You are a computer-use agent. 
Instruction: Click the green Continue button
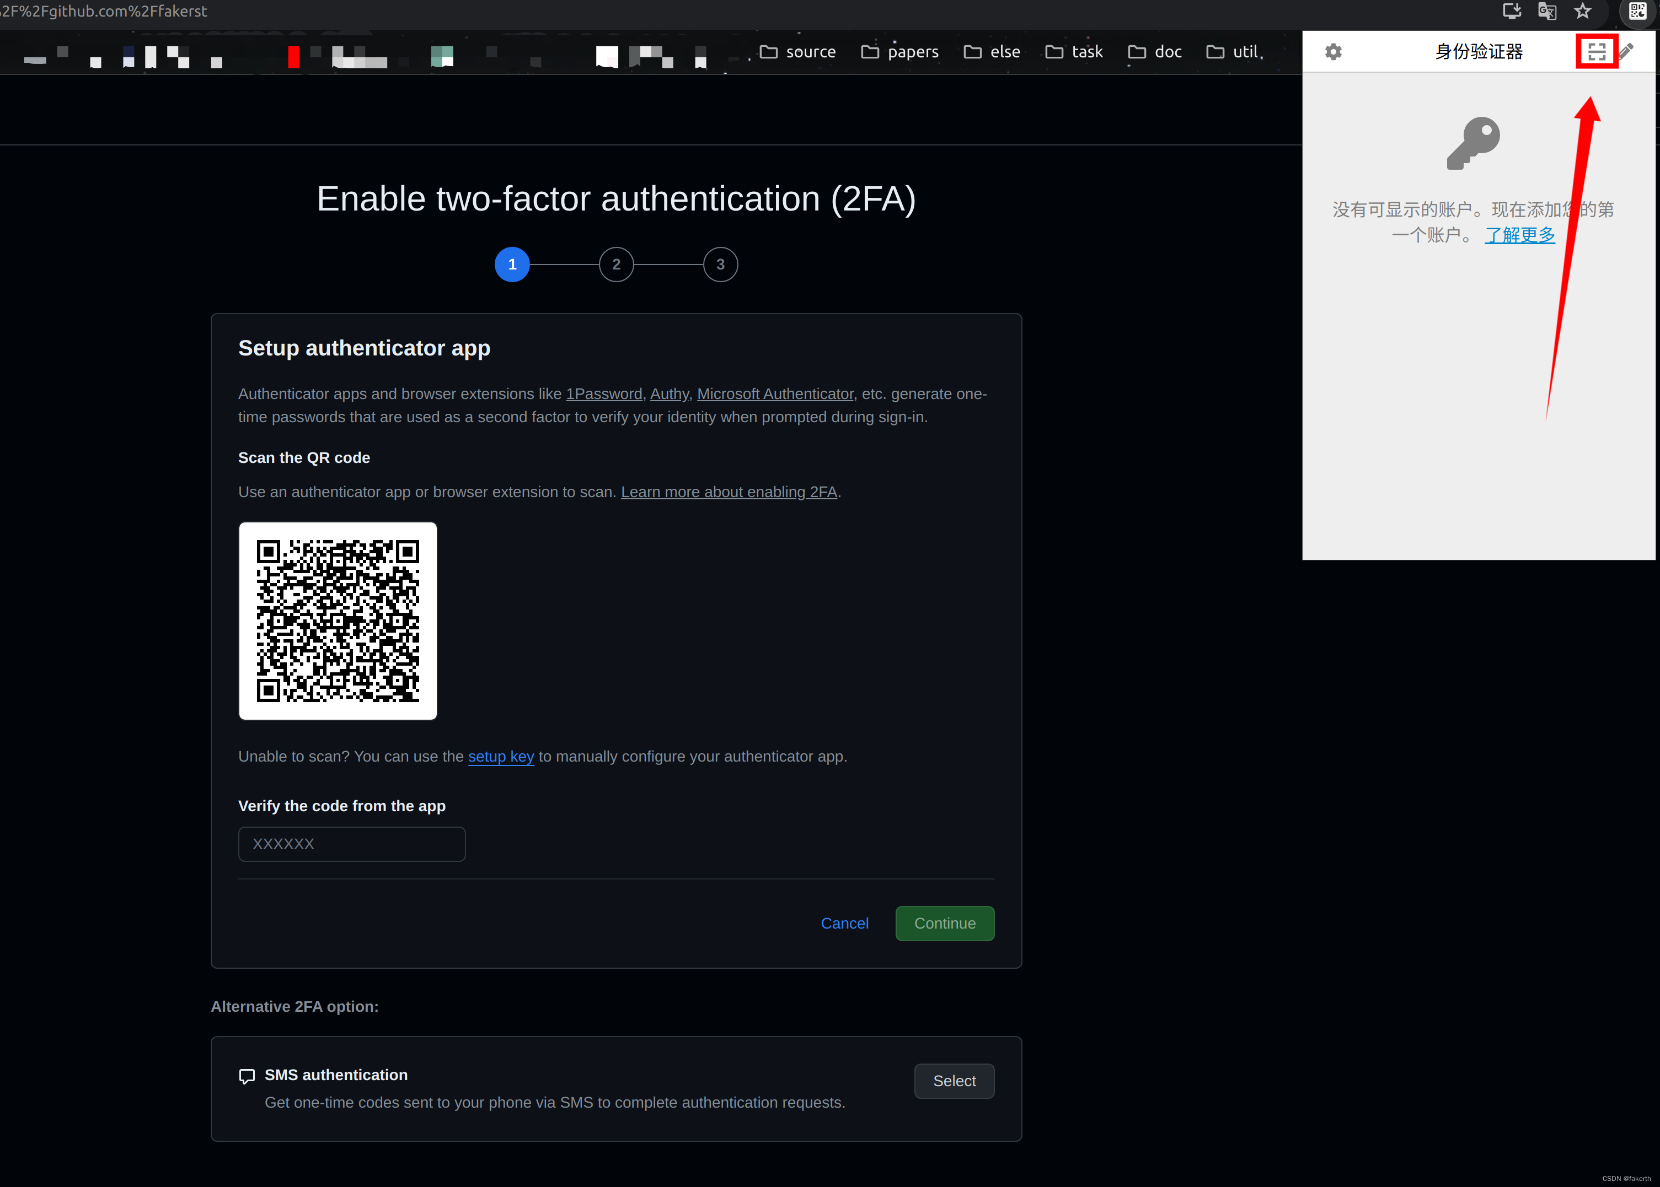[x=945, y=923]
